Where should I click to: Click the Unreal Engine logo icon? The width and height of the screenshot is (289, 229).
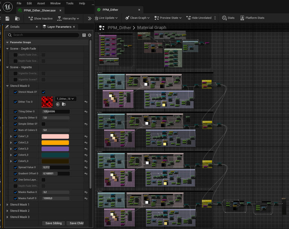[x=8, y=7]
